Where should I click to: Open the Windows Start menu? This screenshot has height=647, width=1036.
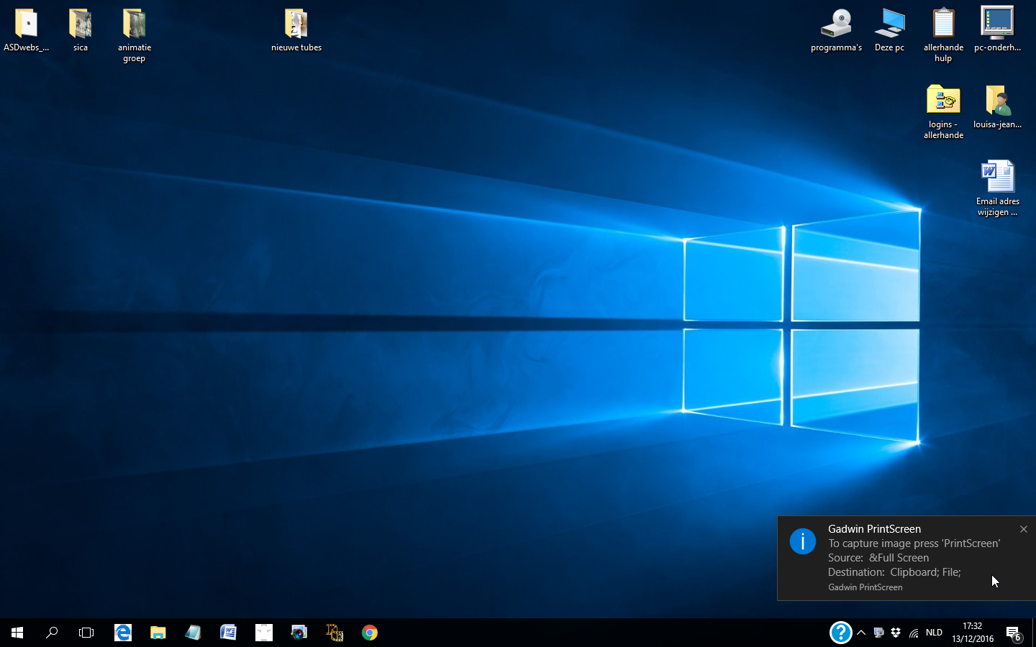[17, 633]
